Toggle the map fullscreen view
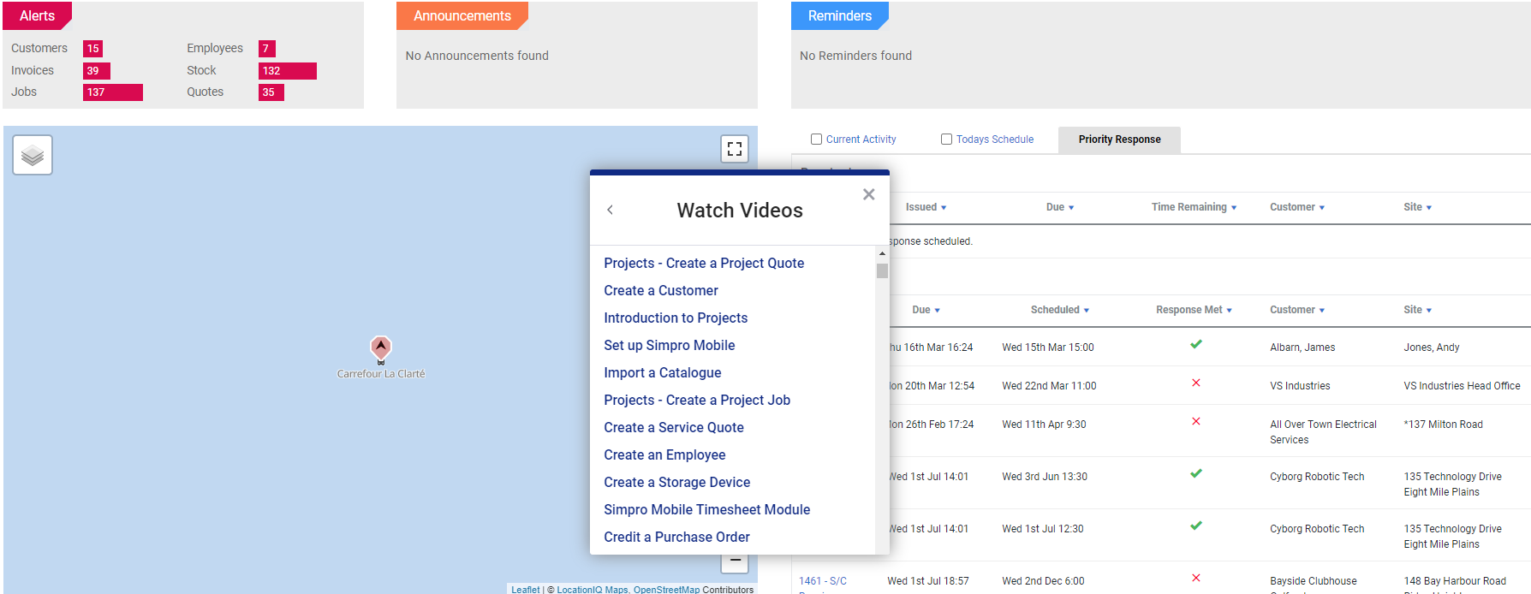The width and height of the screenshot is (1531, 594). tap(735, 149)
